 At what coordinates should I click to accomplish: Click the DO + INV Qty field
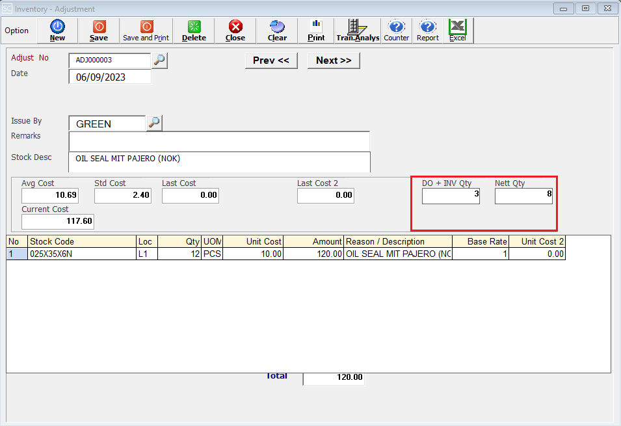coord(451,196)
